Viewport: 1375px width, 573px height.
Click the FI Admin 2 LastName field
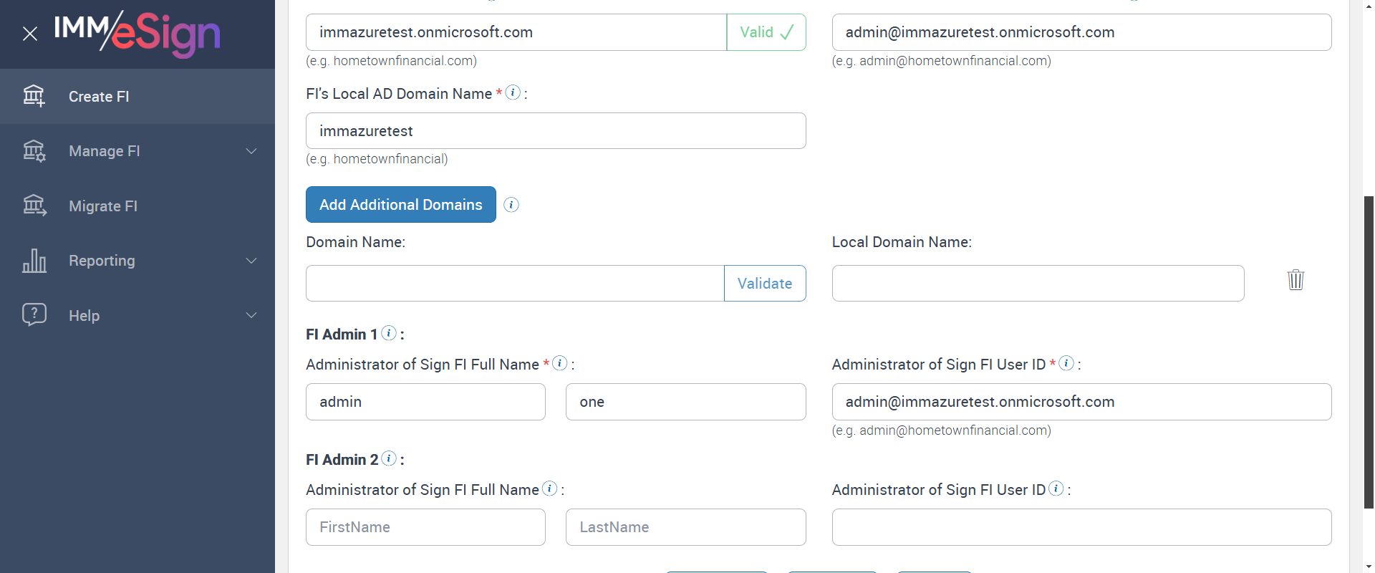click(x=685, y=527)
